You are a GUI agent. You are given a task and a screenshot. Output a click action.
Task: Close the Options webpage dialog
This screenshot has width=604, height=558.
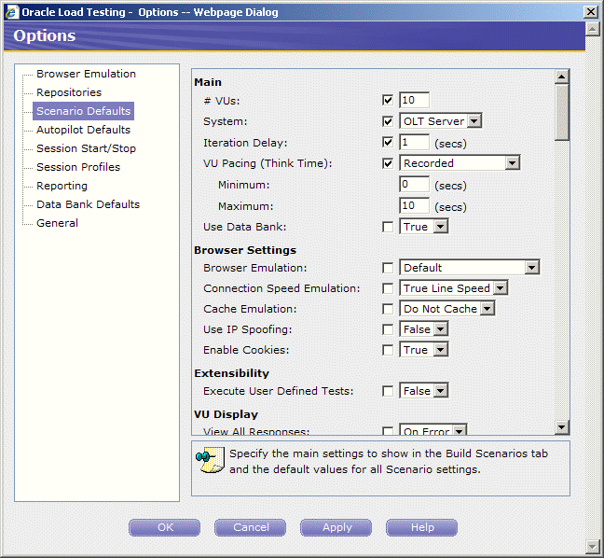pos(591,12)
